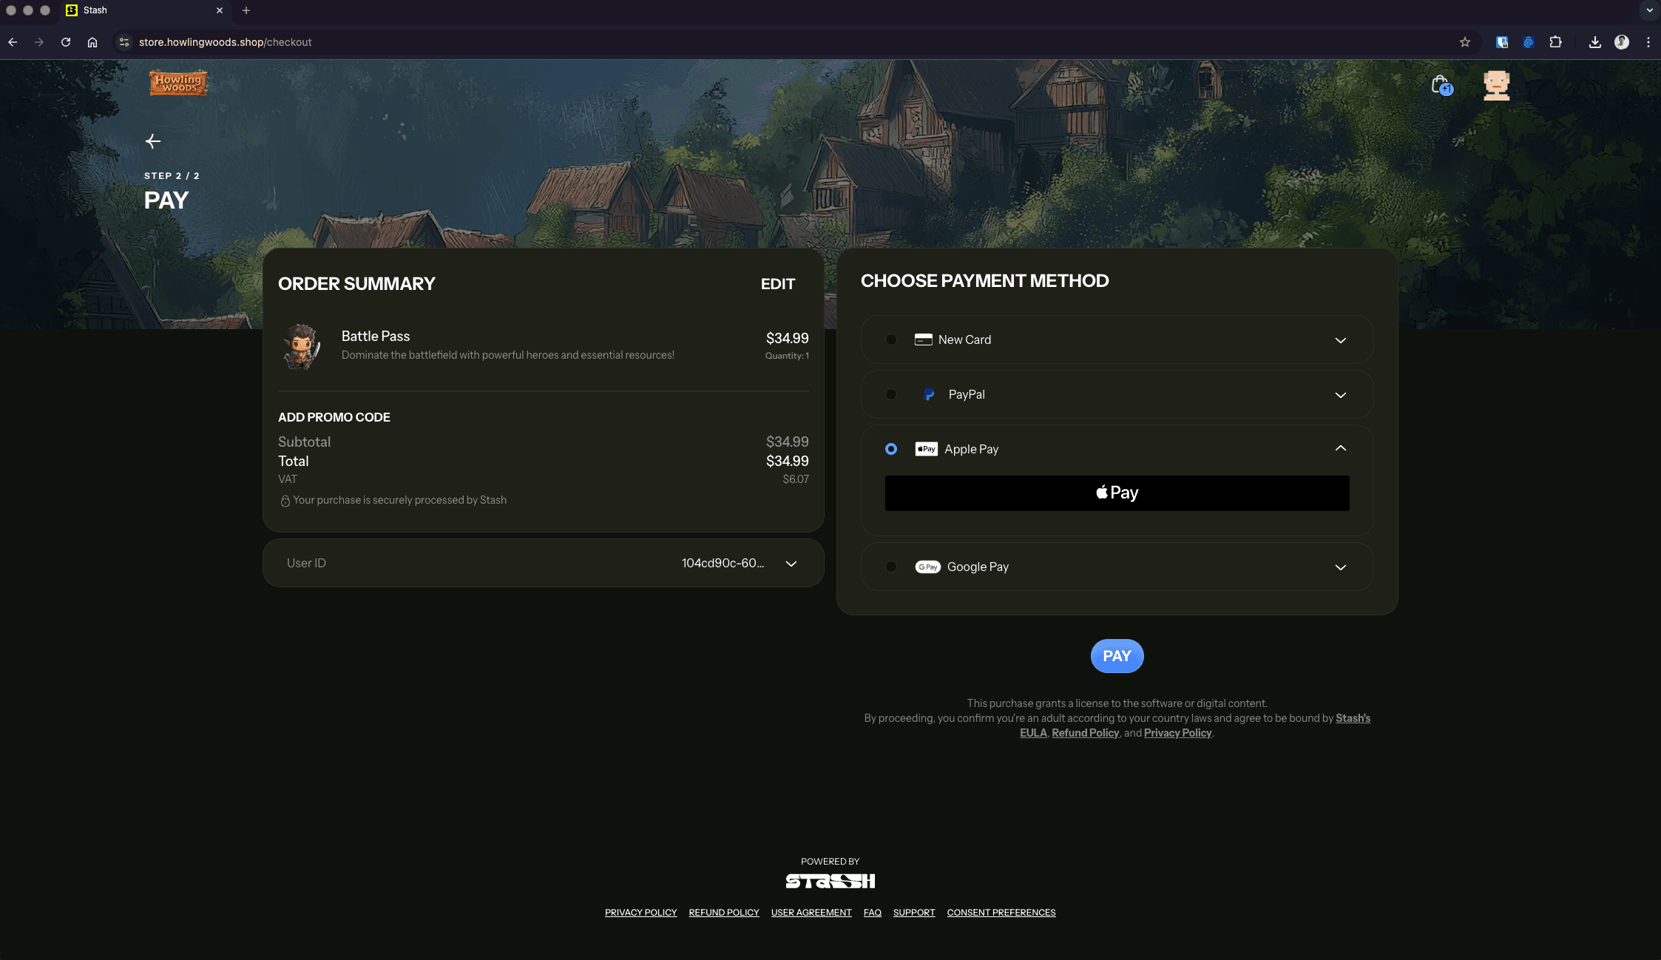Viewport: 1661px width, 960px height.
Task: Select the New Card payment radio button
Action: click(891, 339)
